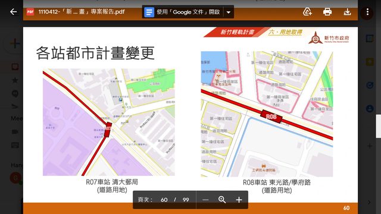The height and width of the screenshot is (214, 381).
Task: Click the vertical scrollbar handle on right
Action: [x=379, y=126]
